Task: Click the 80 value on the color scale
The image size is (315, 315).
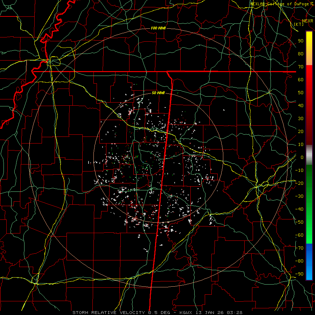Action: tap(301, 54)
